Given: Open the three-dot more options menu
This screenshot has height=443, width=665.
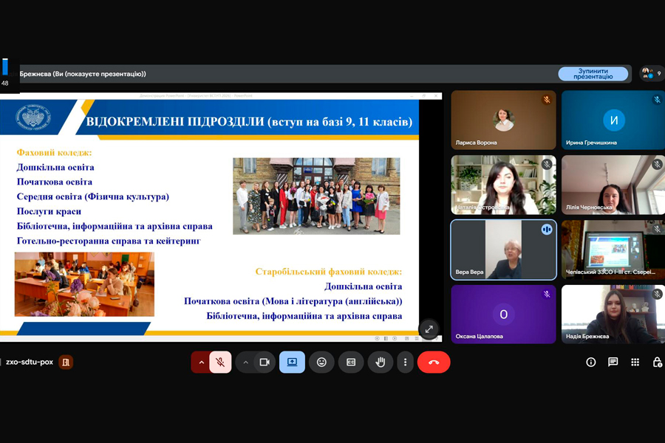Looking at the screenshot, I should [404, 363].
